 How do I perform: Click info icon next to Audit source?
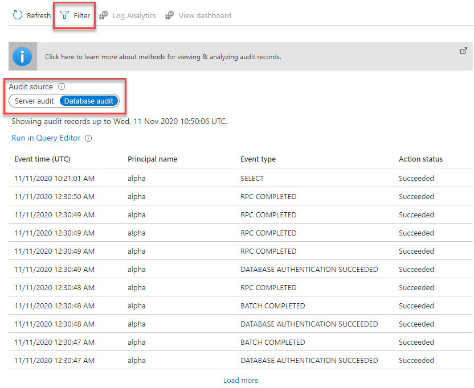pyautogui.click(x=62, y=87)
